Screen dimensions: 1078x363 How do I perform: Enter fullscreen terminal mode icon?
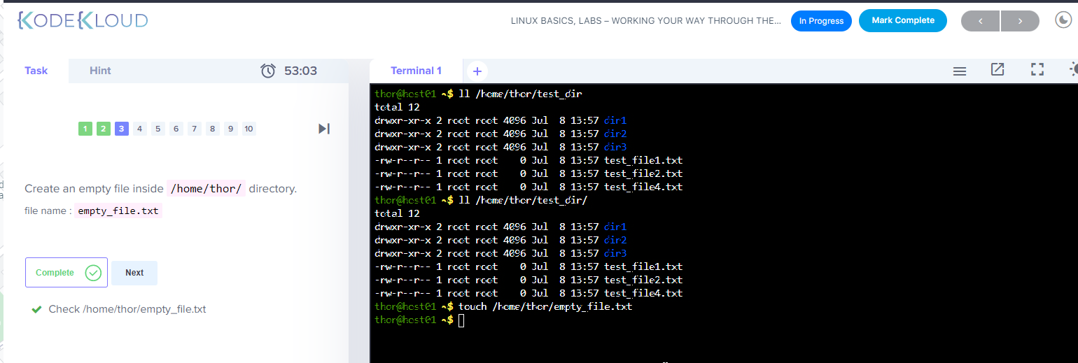click(x=1037, y=69)
